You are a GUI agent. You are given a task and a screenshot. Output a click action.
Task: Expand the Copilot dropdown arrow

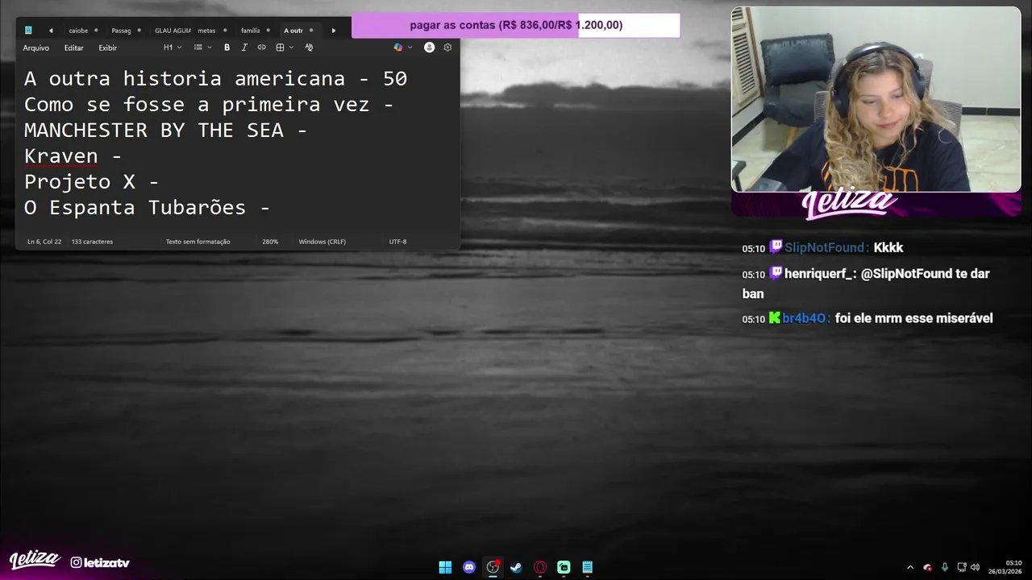[410, 48]
